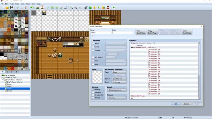Screen dimensions: 212x119
Task: Open the Game menu
Action: 33,4
